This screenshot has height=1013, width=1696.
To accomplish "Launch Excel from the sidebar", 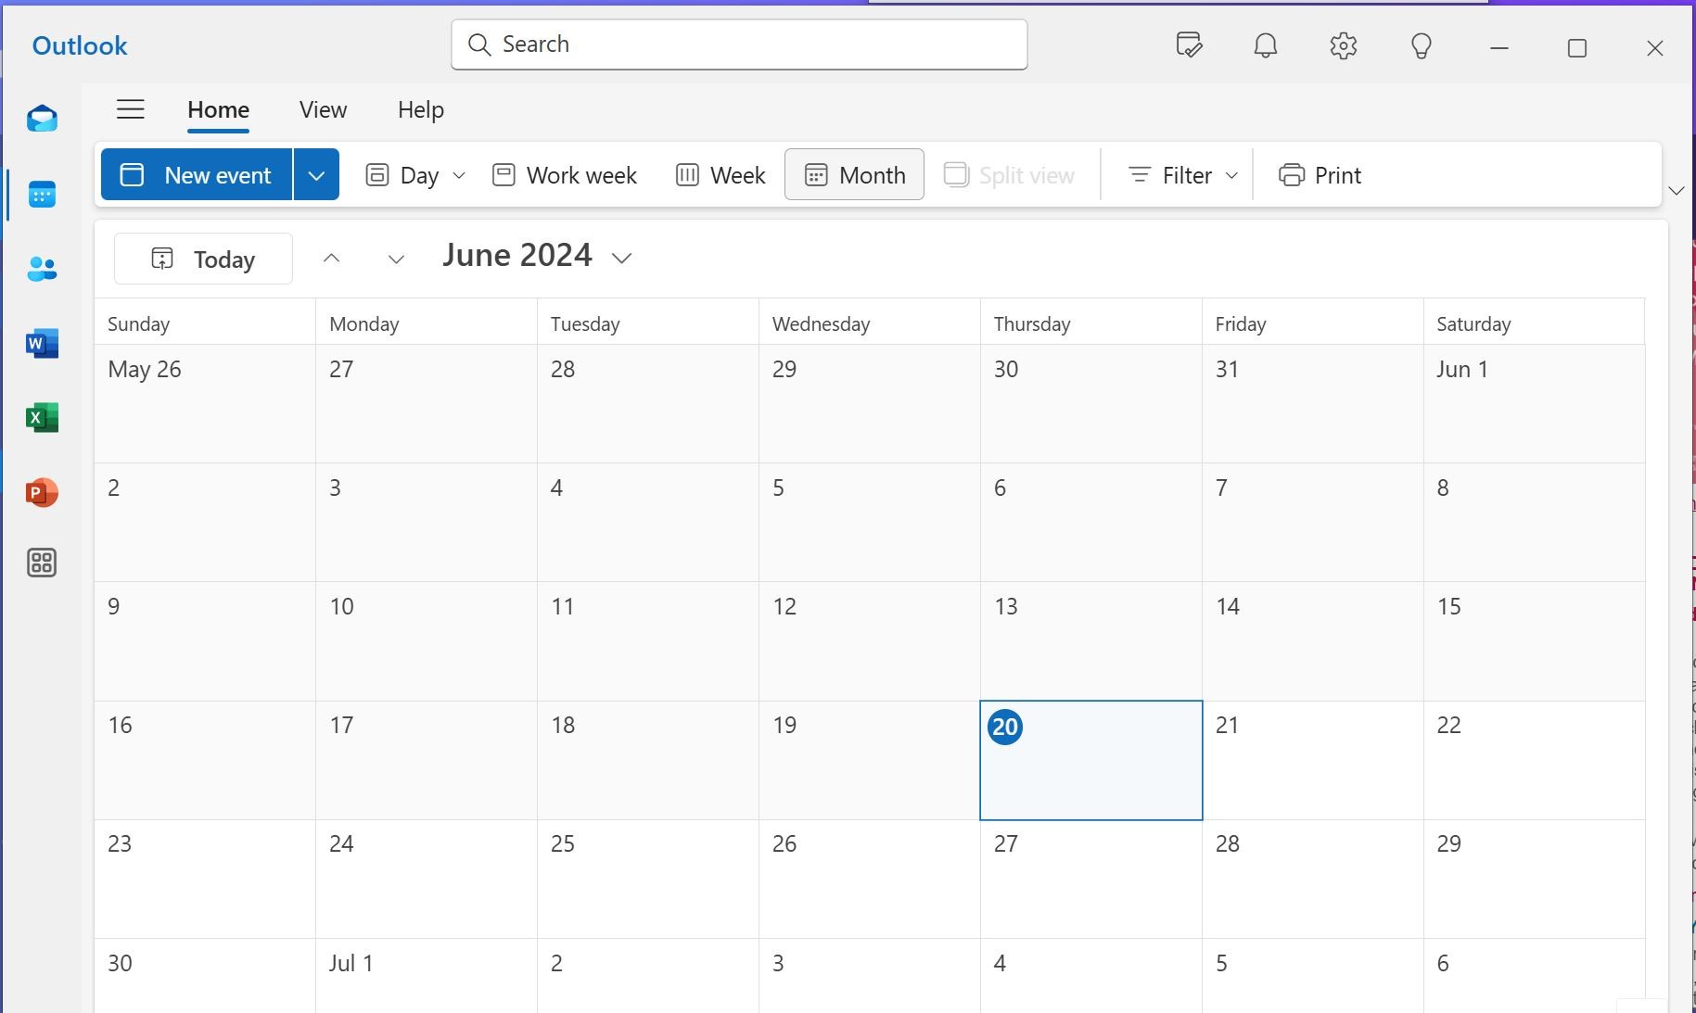I will click(42, 418).
